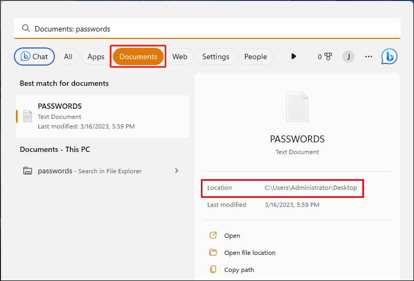Switch to the Apps filter tab
Image resolution: width=414 pixels, height=281 pixels.
[x=96, y=57]
